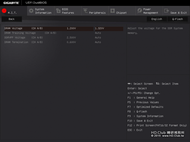
Task: Select the DRAM Termination row label
Action: click(x=16, y=42)
